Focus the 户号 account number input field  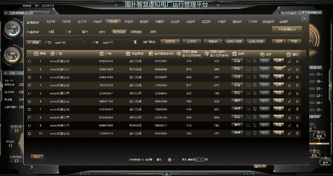117,42
